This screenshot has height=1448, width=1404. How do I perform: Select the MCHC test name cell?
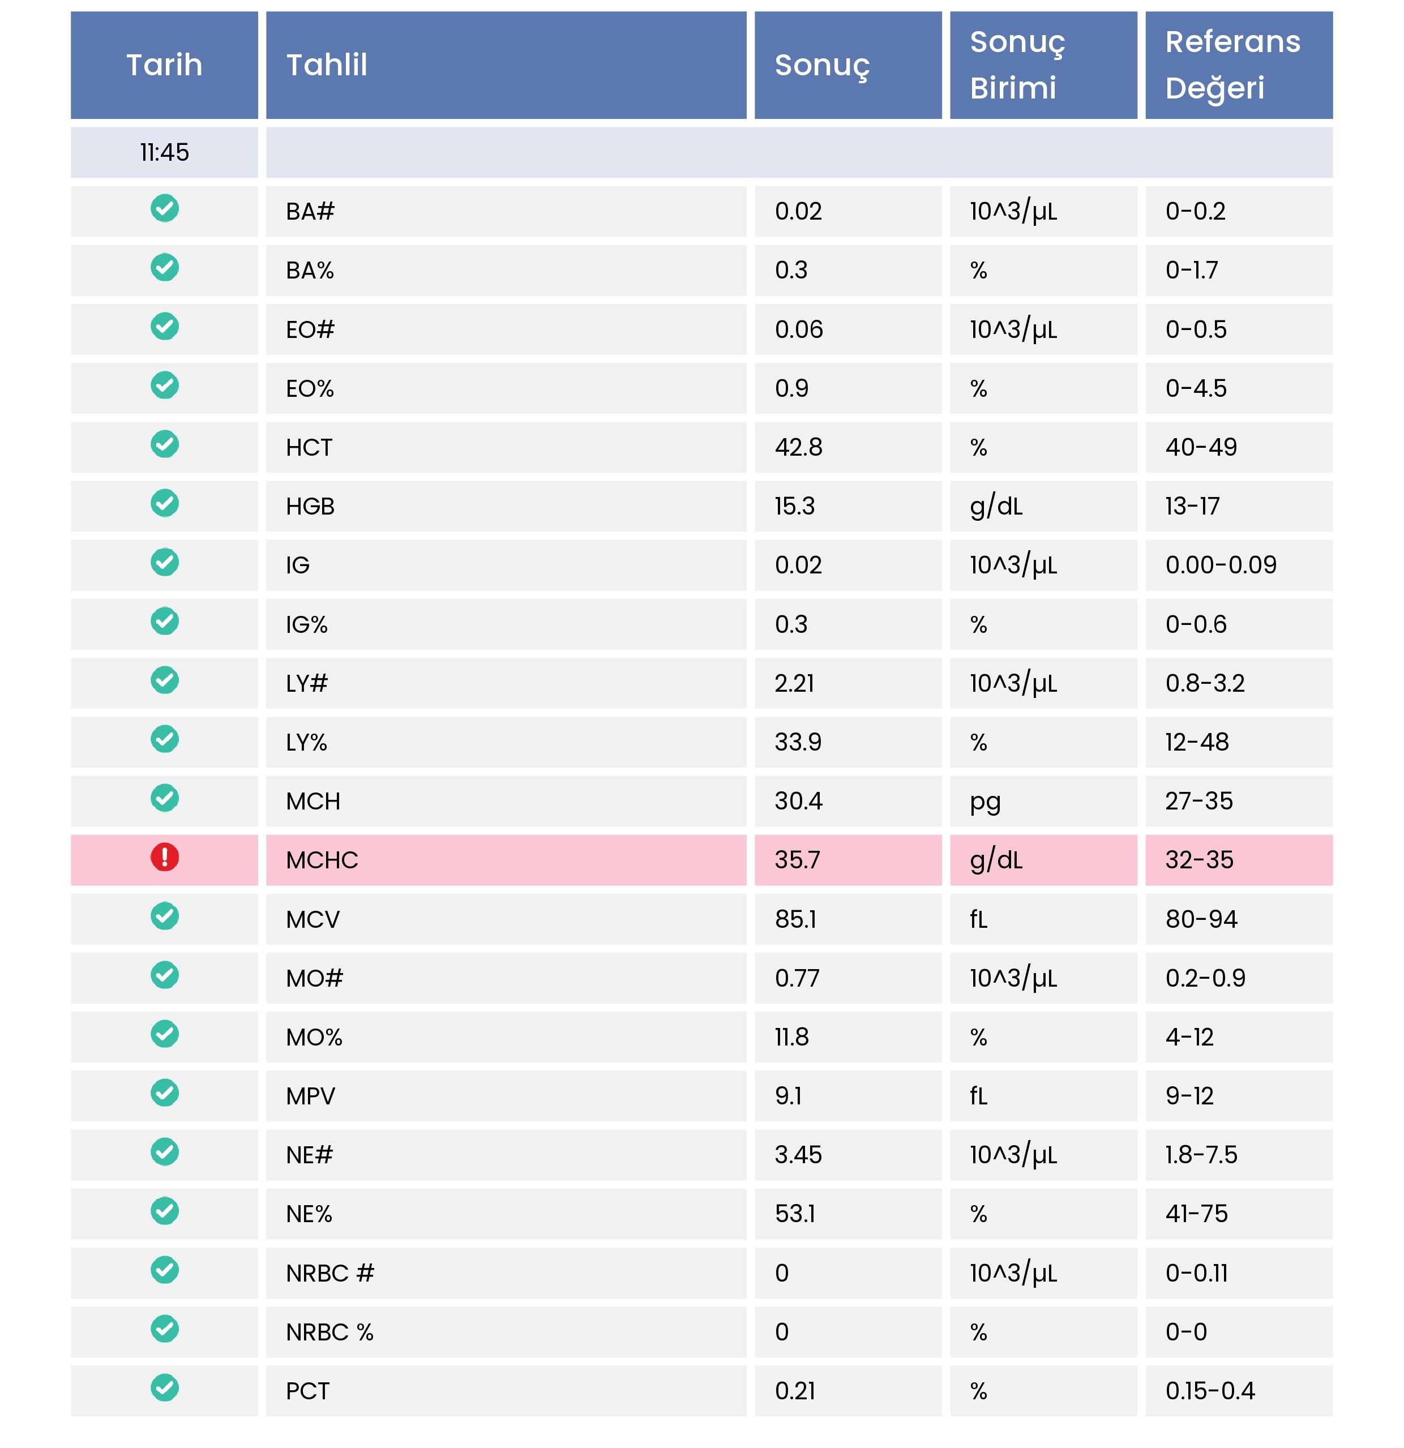[322, 860]
